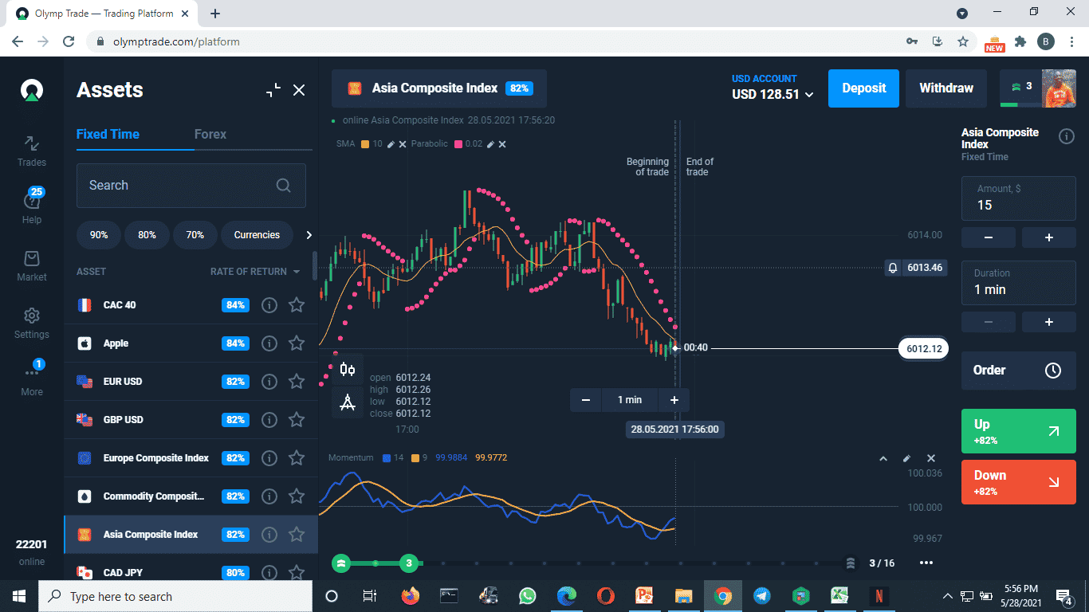
Task: Favorite GBP USD with star
Action: (297, 420)
